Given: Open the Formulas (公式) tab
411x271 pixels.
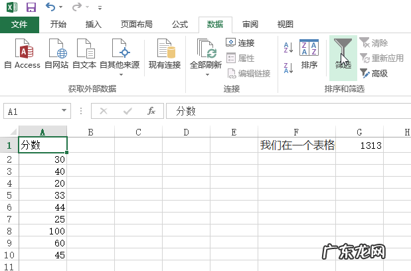Looking at the screenshot, I should pyautogui.click(x=179, y=25).
